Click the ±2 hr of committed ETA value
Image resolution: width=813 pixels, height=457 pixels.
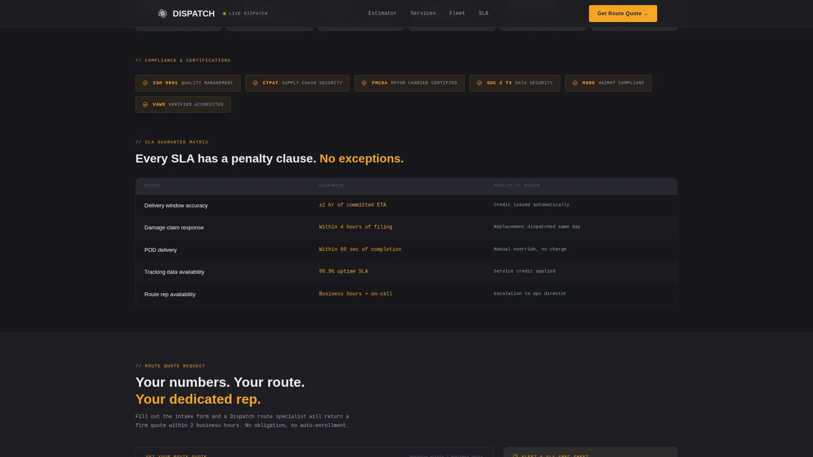353,205
